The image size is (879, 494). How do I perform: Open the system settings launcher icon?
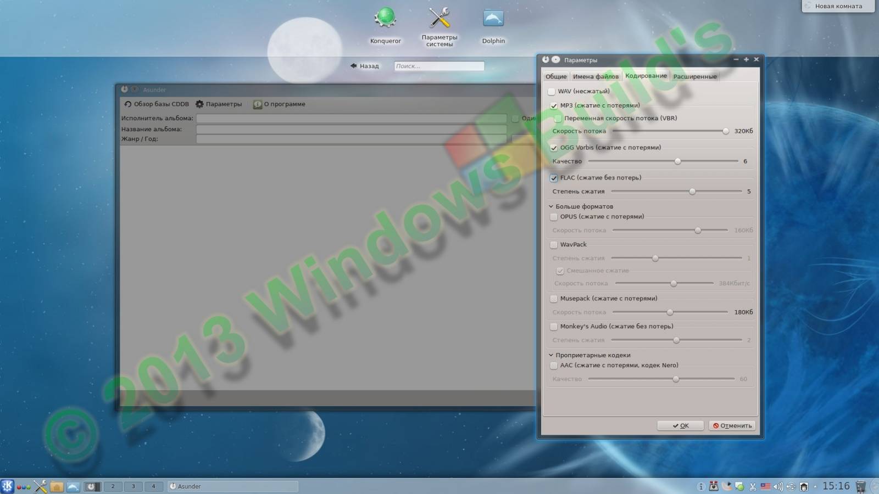439,18
